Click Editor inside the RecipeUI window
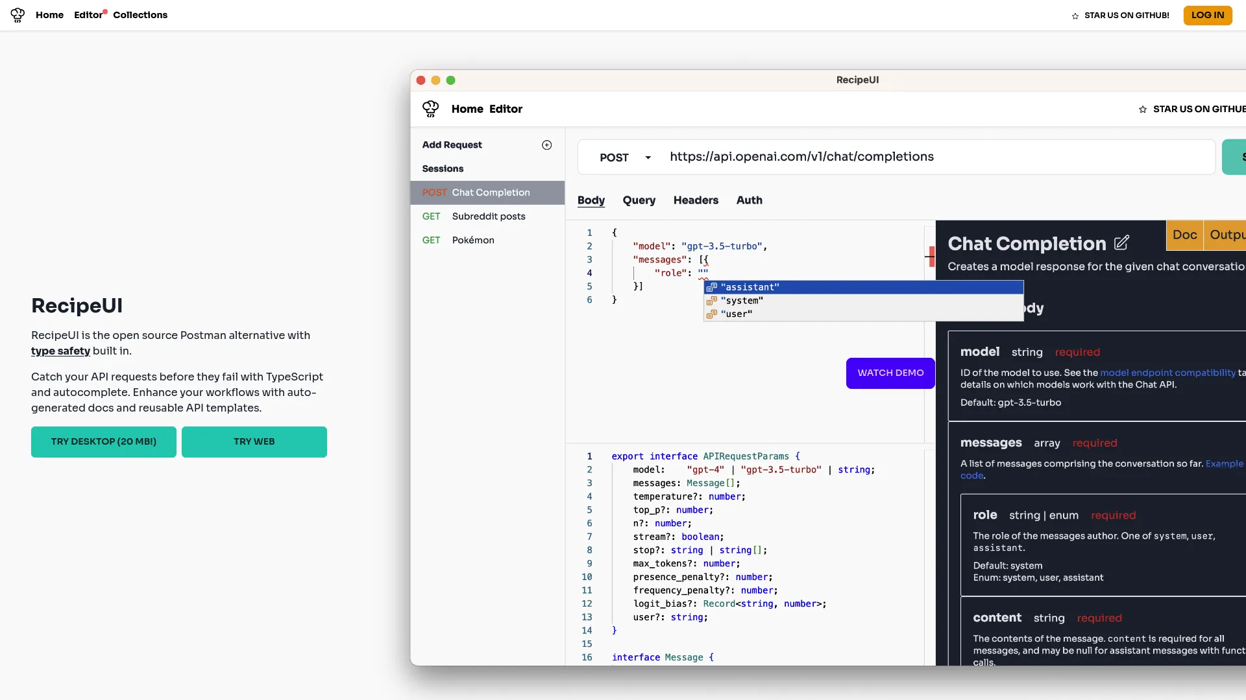1246x700 pixels. point(506,110)
